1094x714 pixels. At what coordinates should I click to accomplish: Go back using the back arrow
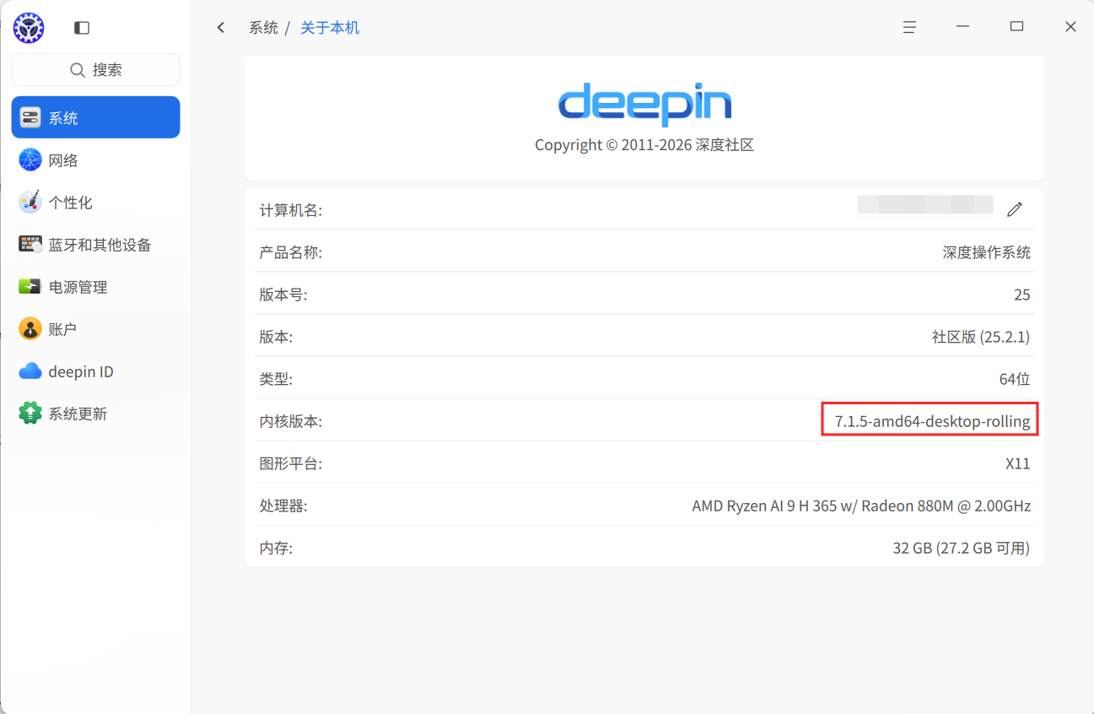[221, 28]
